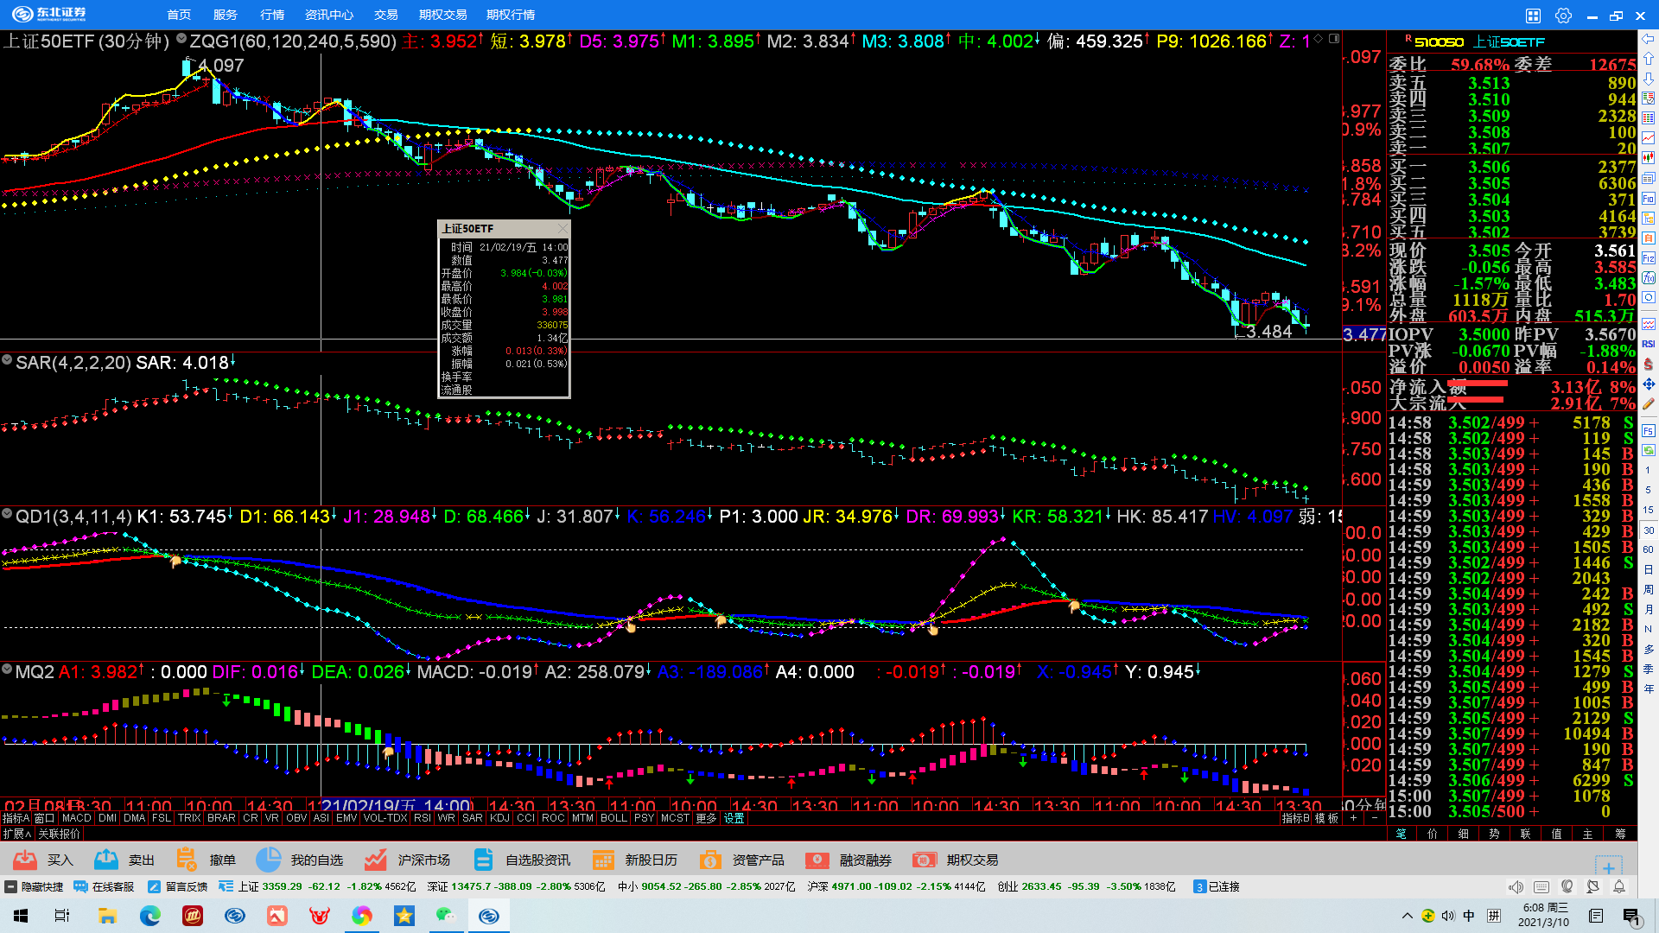This screenshot has width=1659, height=933.
Task: Expand the 扩展 panel arrow
Action: [16, 834]
